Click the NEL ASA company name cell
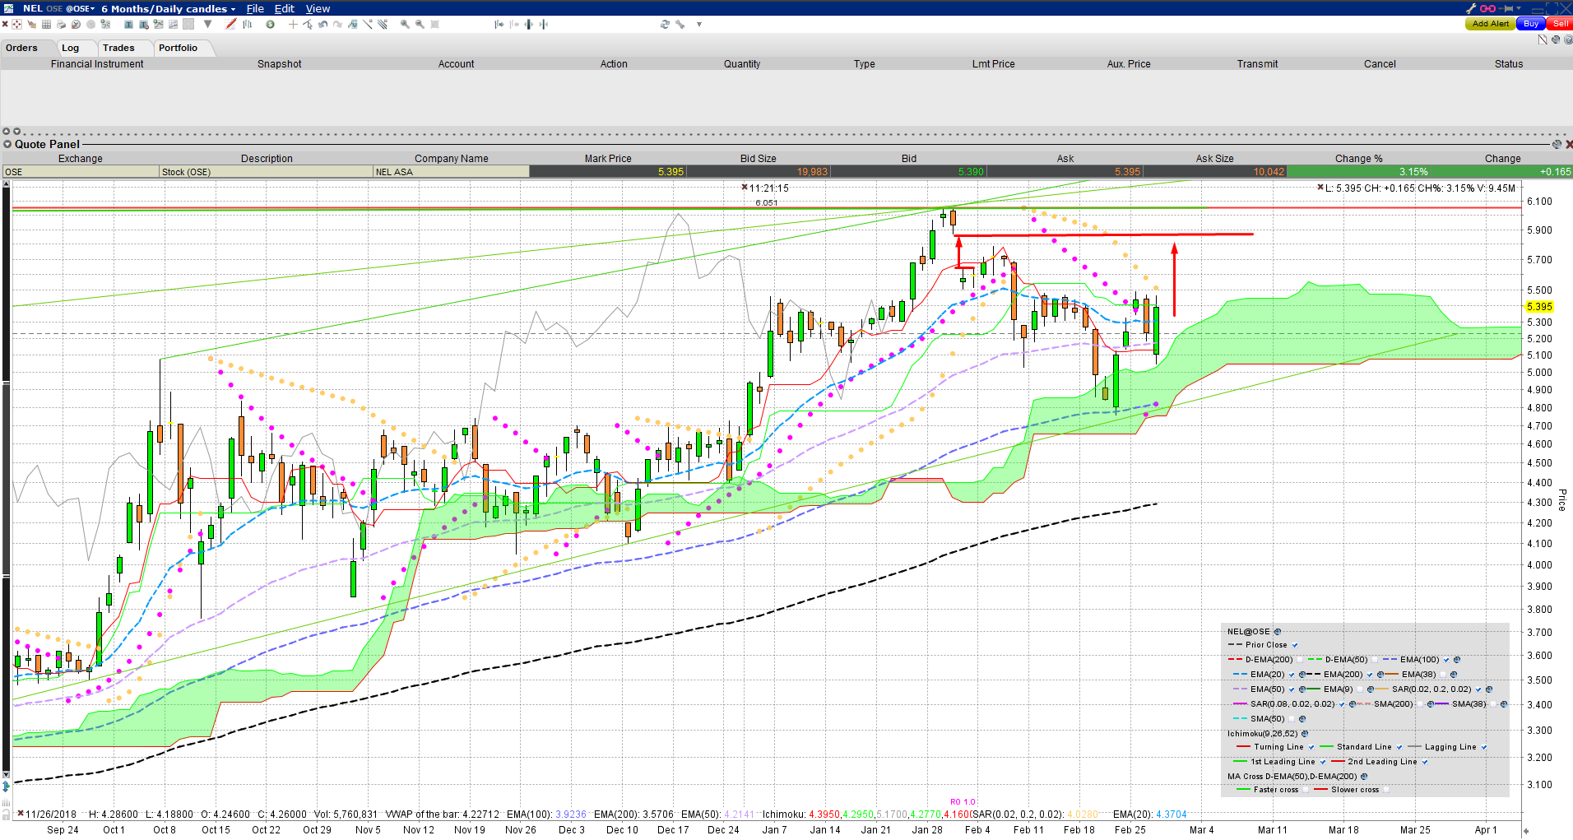Screen dimensions: 1573x840 (451, 172)
